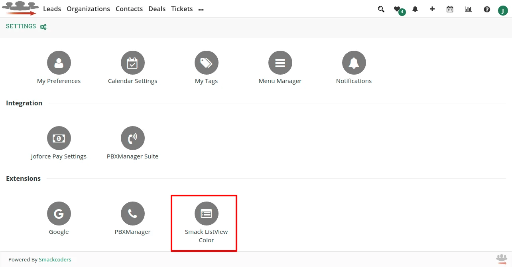Image resolution: width=512 pixels, height=267 pixels.
Task: Open the help question mark icon
Action: pyautogui.click(x=486, y=9)
